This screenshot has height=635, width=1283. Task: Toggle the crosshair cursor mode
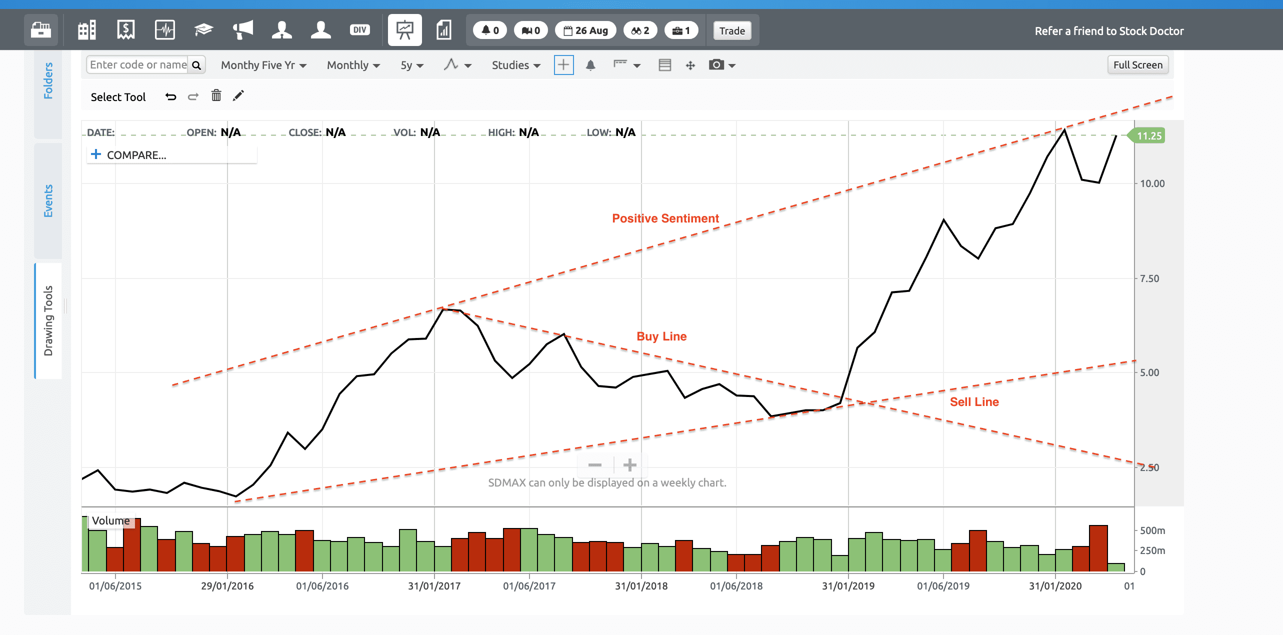(x=563, y=65)
